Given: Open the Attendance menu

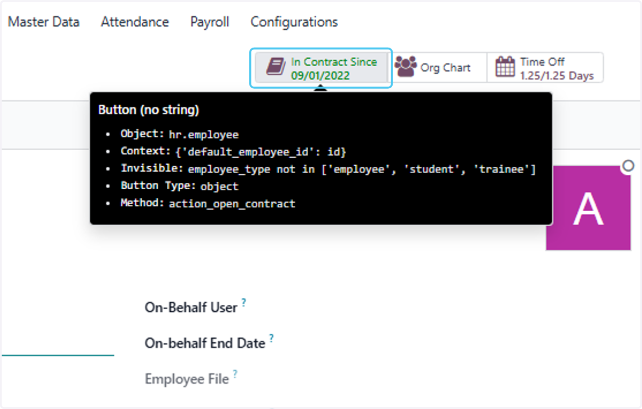Looking at the screenshot, I should pyautogui.click(x=135, y=22).
